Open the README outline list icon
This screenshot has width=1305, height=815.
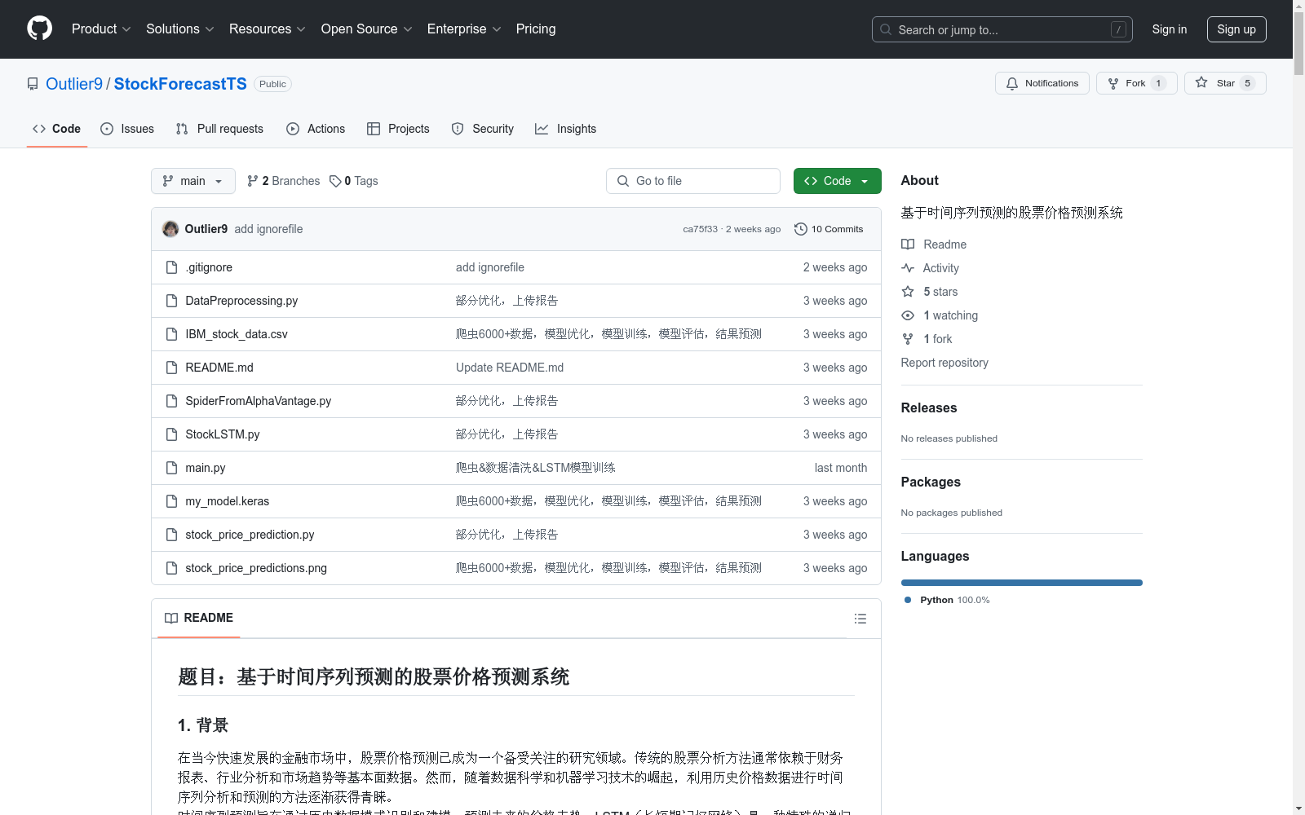click(860, 619)
